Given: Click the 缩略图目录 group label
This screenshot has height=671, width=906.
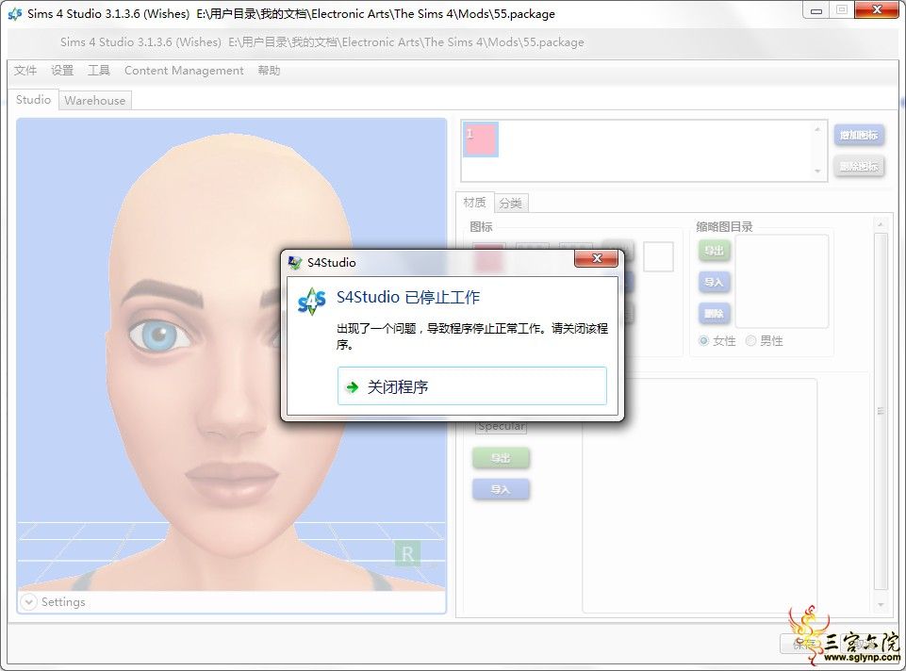Looking at the screenshot, I should pyautogui.click(x=724, y=226).
